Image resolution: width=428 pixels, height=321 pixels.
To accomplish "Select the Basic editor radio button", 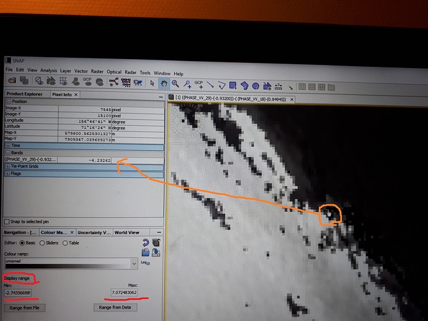I will [22, 243].
